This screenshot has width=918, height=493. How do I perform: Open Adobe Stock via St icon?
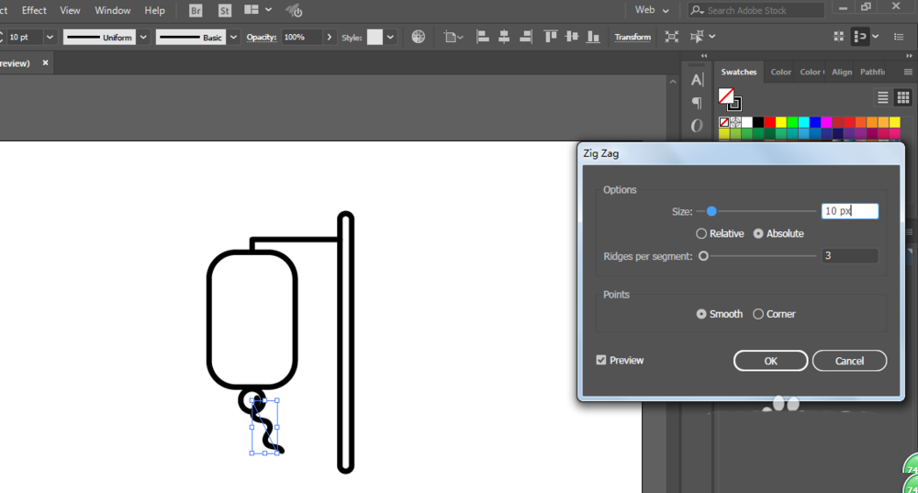224,10
